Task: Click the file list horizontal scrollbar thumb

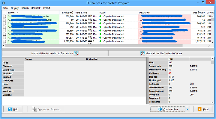Action: [94, 46]
